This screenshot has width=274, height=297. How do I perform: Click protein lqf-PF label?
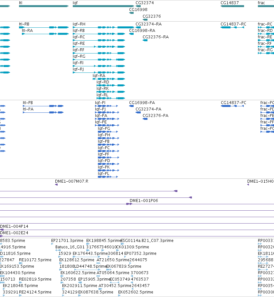click(103, 154)
